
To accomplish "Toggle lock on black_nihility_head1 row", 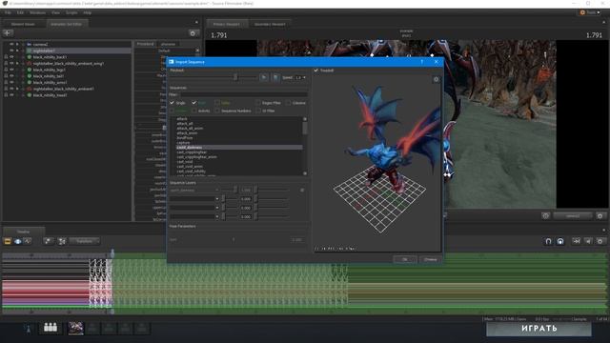I will pos(6,95).
